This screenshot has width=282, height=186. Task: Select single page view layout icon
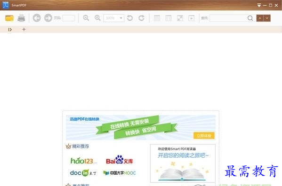coord(157,18)
